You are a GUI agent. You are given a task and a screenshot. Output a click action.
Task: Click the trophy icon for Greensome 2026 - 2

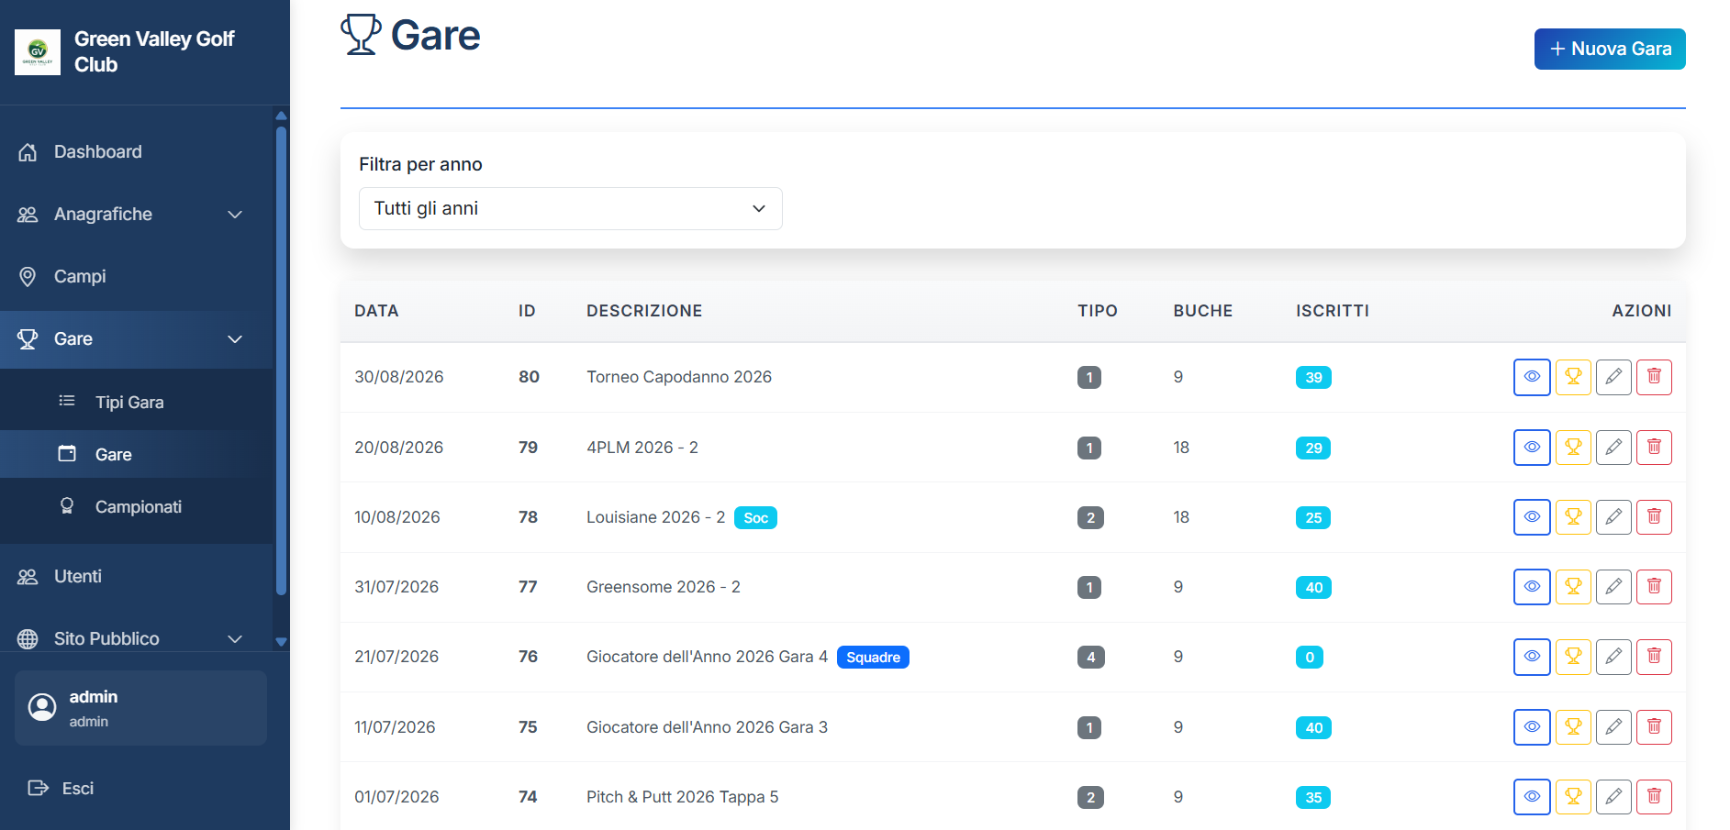(x=1572, y=587)
